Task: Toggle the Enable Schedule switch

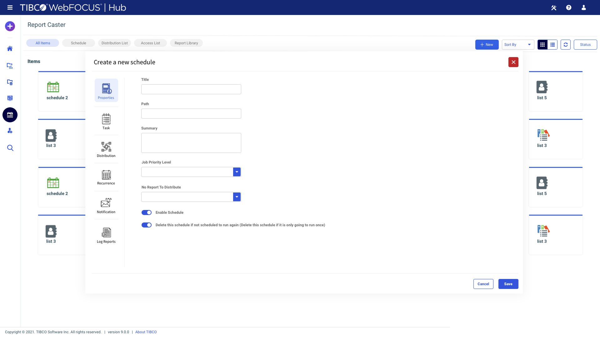Action: [x=147, y=212]
